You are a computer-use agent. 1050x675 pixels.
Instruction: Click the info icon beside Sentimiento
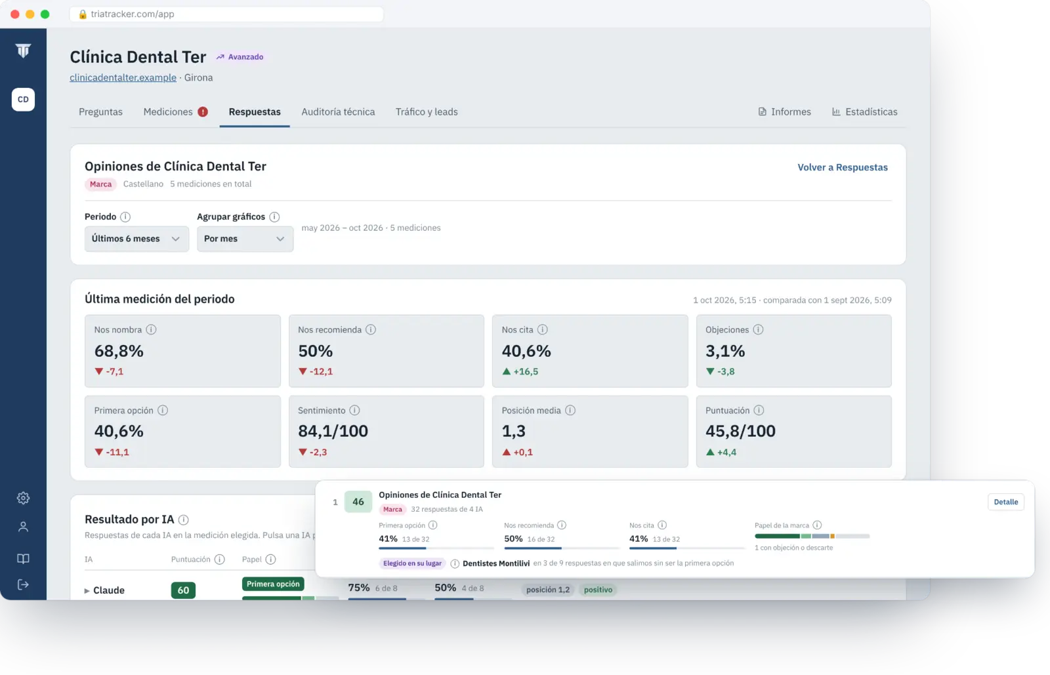[x=354, y=410]
